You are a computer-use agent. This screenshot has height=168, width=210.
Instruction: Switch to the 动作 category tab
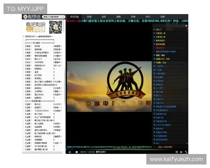[104, 17]
